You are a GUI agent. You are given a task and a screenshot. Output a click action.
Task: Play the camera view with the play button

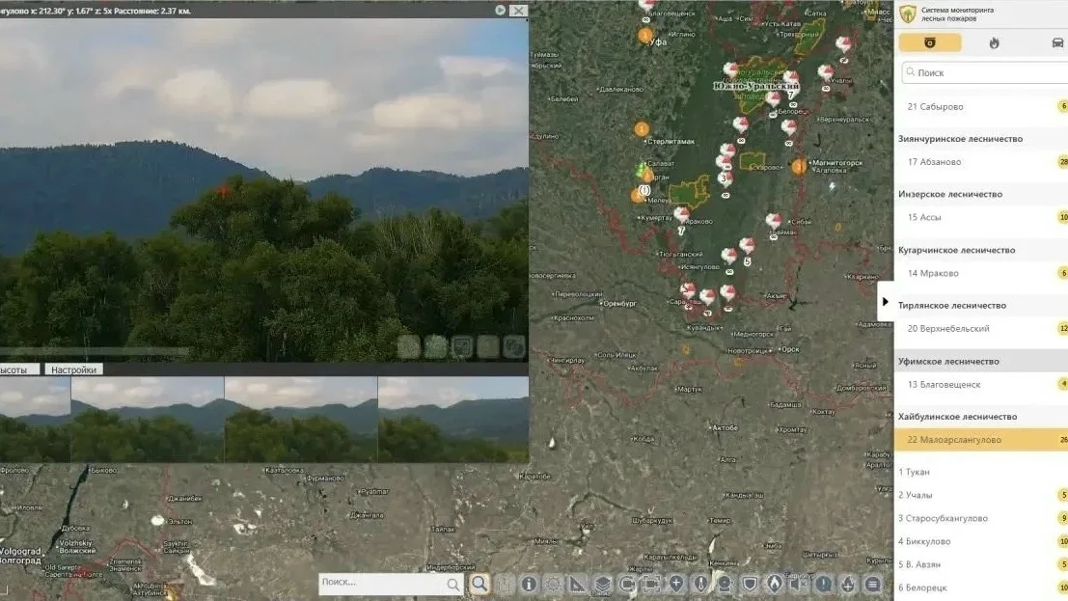[500, 11]
